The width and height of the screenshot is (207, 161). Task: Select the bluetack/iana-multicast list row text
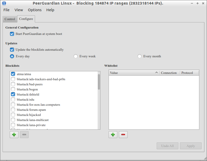[33, 120]
